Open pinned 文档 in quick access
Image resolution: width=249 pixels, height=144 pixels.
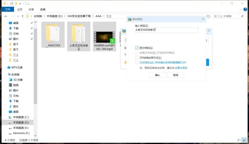coord(16,34)
